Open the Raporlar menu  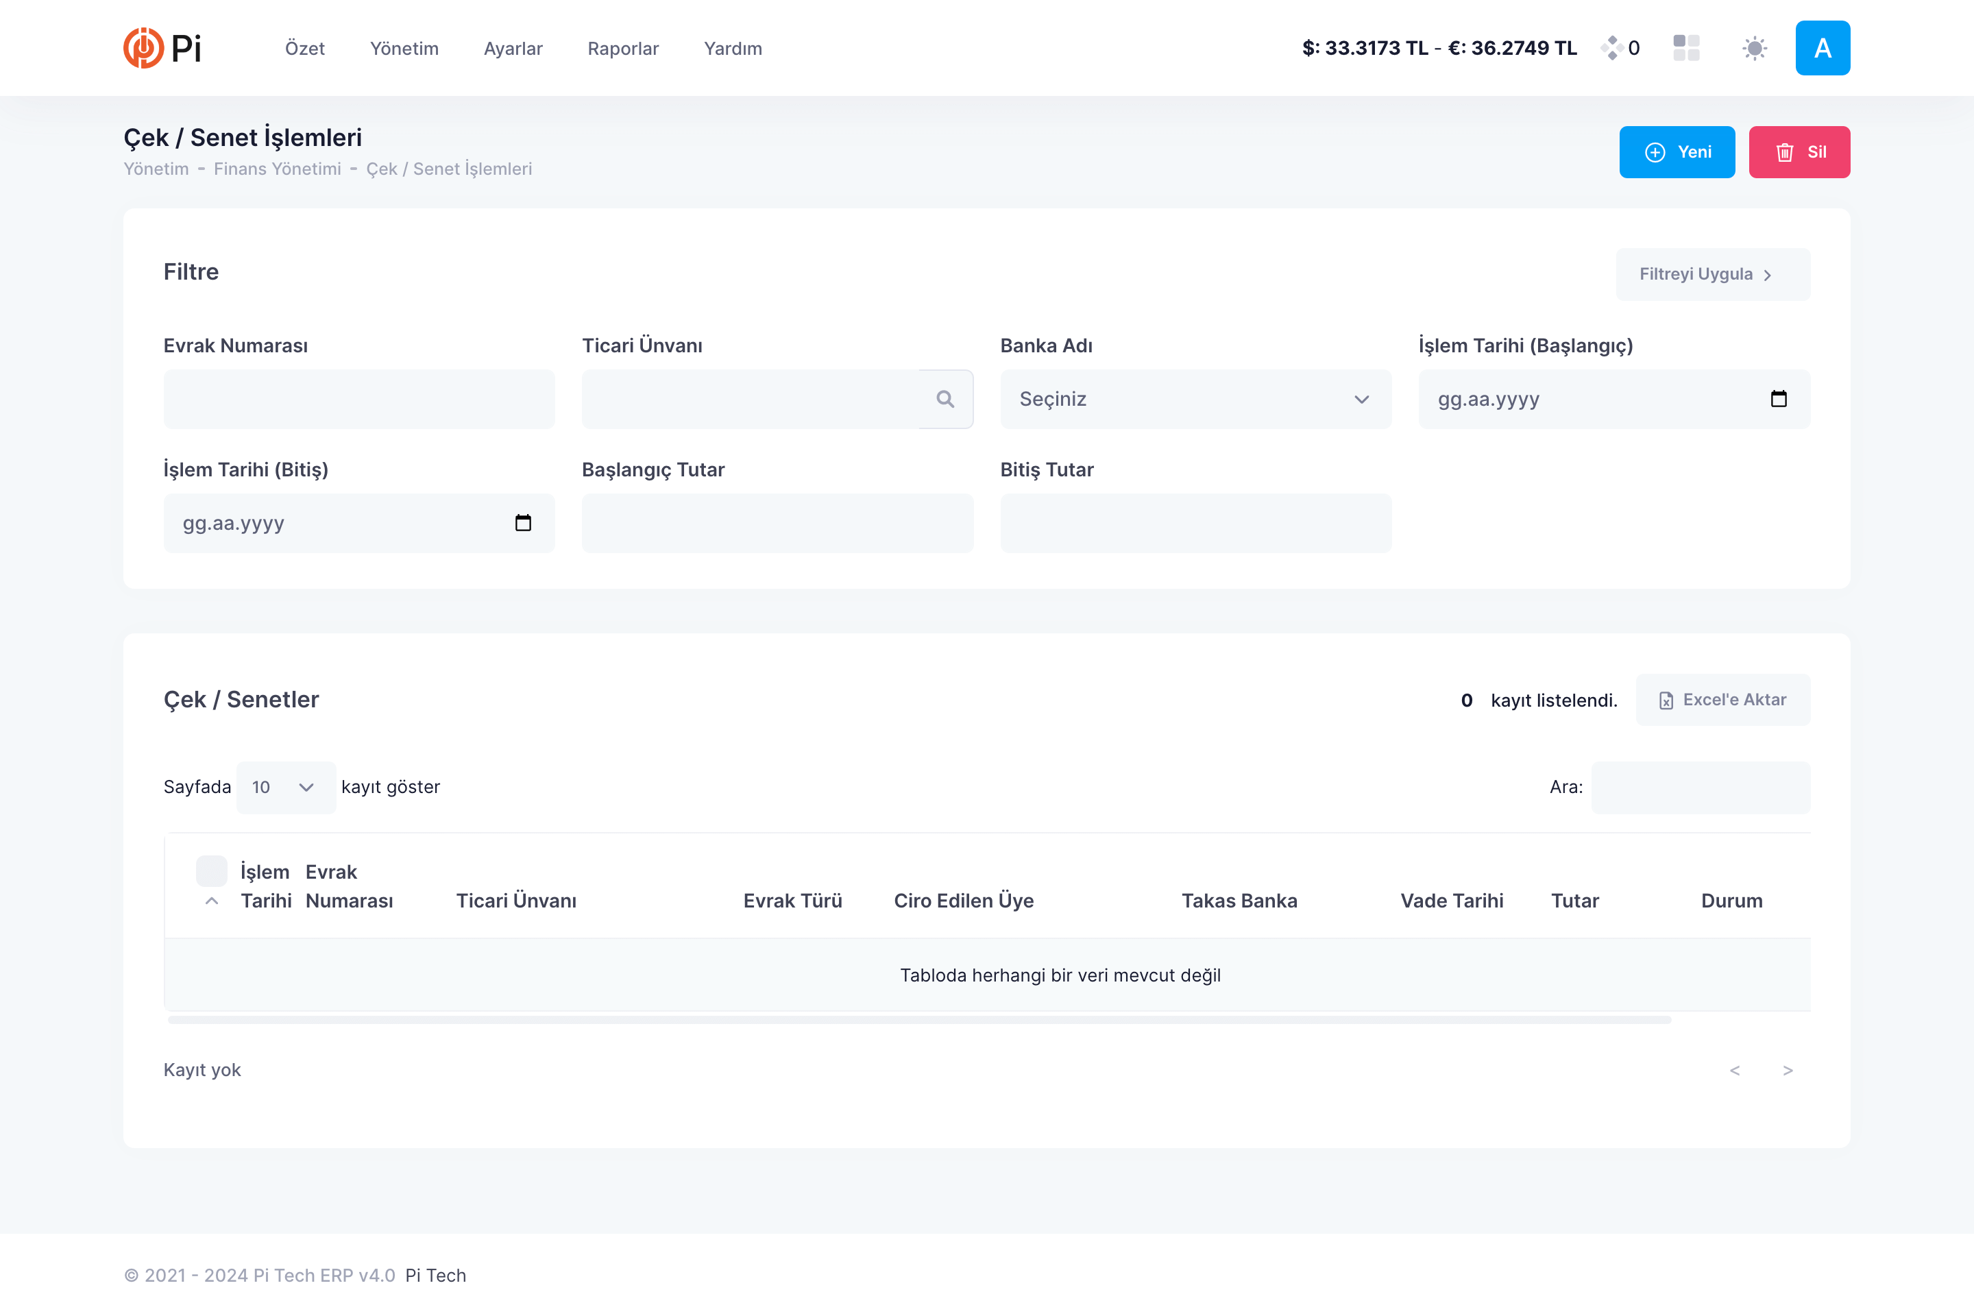(623, 49)
